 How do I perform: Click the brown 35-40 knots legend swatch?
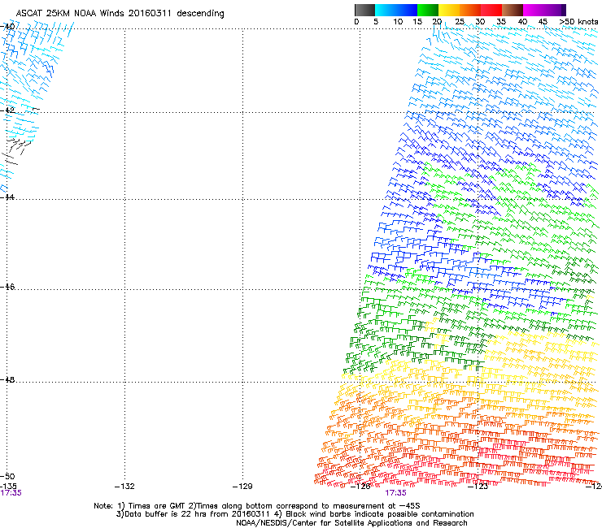[513, 10]
